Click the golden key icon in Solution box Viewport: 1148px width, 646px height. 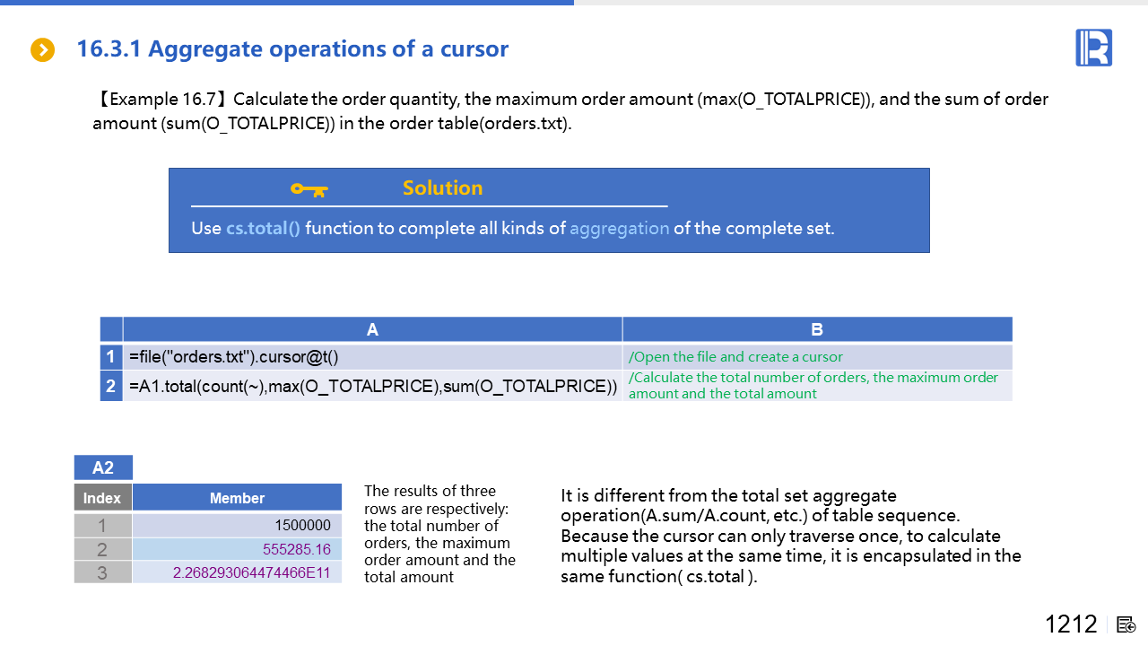309,189
